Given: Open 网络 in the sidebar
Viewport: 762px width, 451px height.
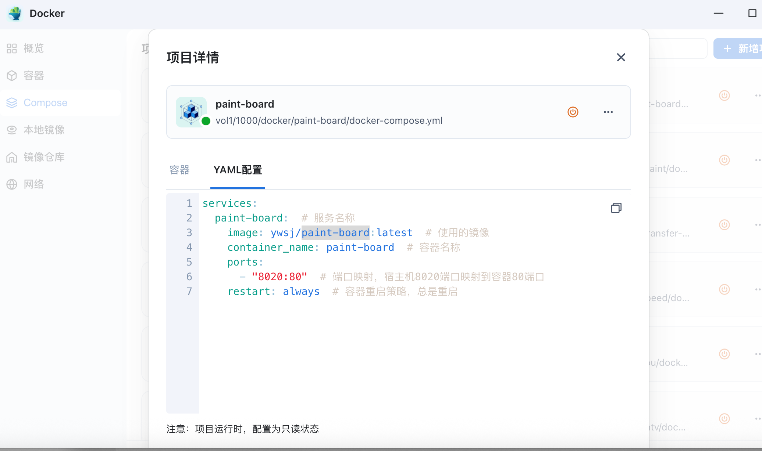Looking at the screenshot, I should 33,184.
